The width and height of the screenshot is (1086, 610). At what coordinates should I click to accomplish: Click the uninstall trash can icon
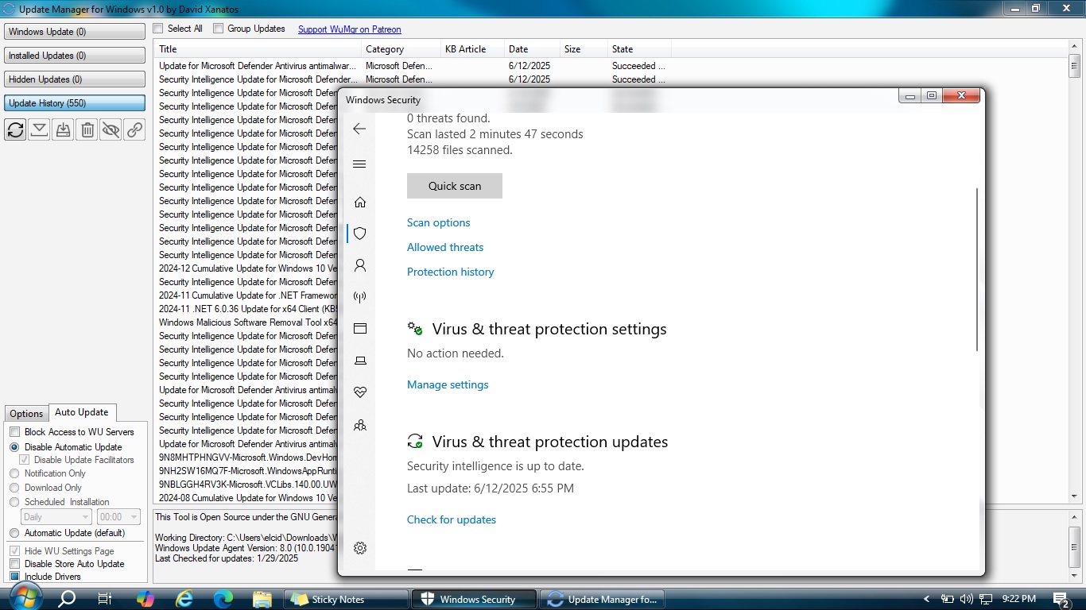click(87, 129)
